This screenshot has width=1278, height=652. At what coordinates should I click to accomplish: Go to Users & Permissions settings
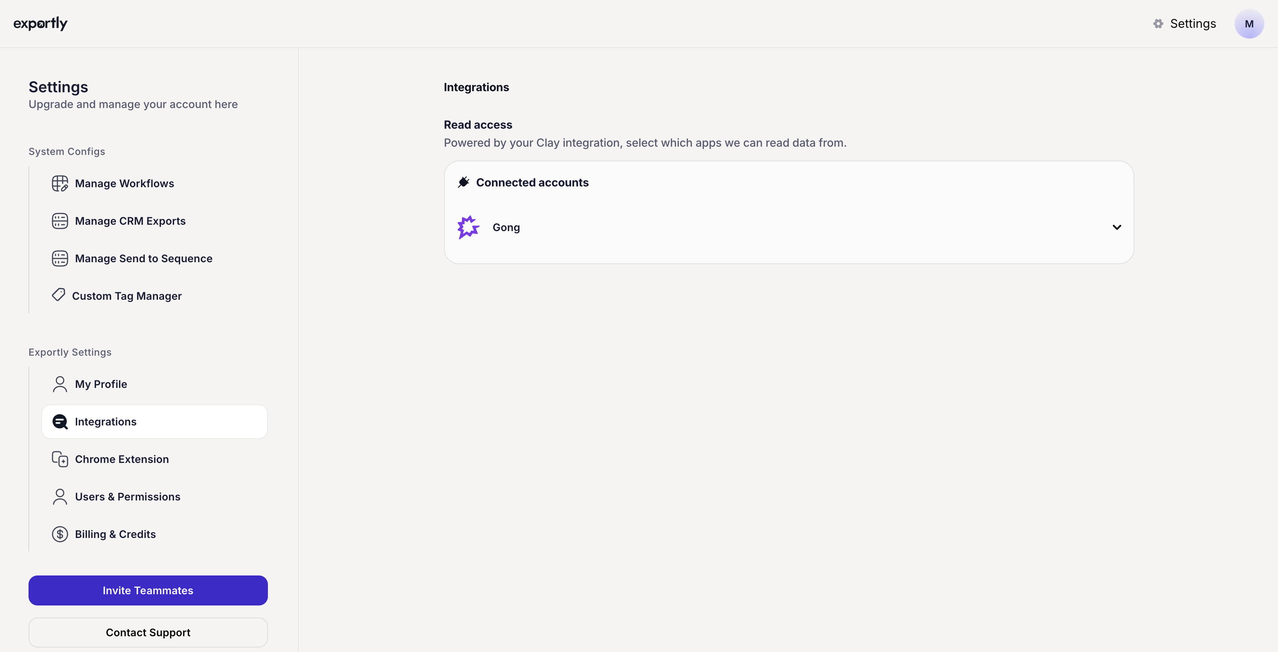pyautogui.click(x=128, y=497)
